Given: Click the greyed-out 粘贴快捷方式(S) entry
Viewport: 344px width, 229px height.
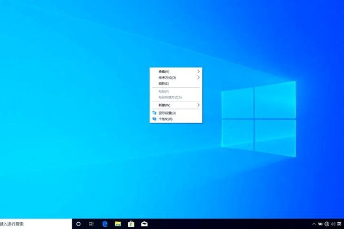Looking at the screenshot, I should [176, 97].
